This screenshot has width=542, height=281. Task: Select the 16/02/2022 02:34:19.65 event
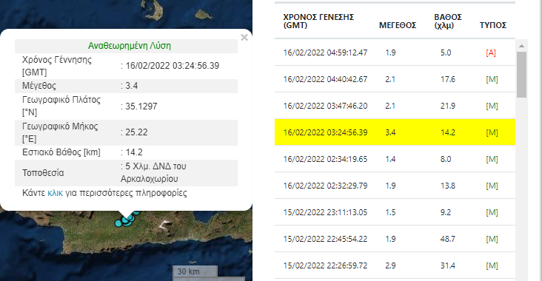tap(395, 159)
